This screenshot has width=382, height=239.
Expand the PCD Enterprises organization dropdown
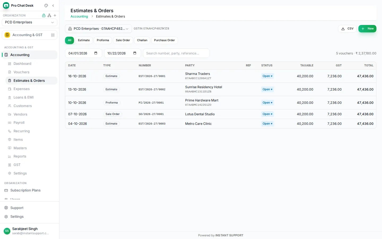tap(29, 22)
